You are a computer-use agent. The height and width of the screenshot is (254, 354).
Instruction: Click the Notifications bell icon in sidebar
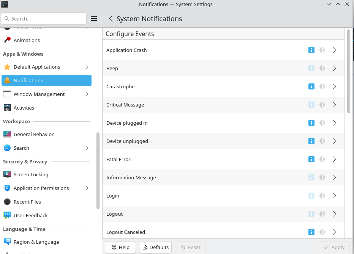coord(7,80)
